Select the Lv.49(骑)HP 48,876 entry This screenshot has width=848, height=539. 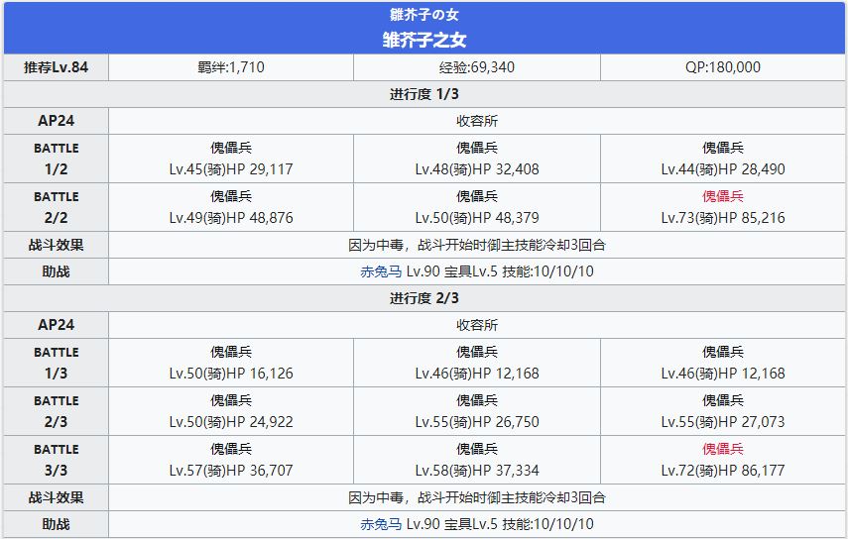[x=231, y=218]
